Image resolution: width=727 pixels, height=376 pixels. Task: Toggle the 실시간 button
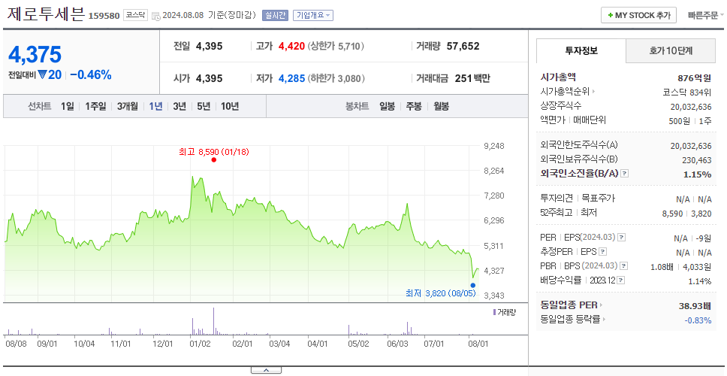pyautogui.click(x=276, y=15)
